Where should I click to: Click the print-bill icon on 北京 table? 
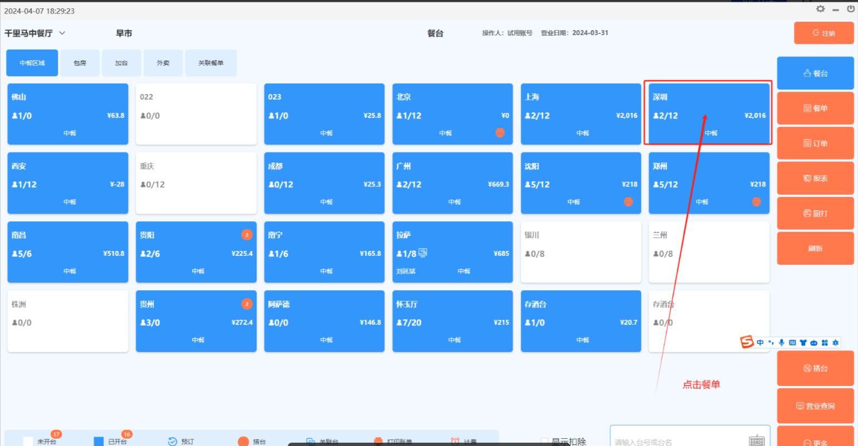pos(500,133)
